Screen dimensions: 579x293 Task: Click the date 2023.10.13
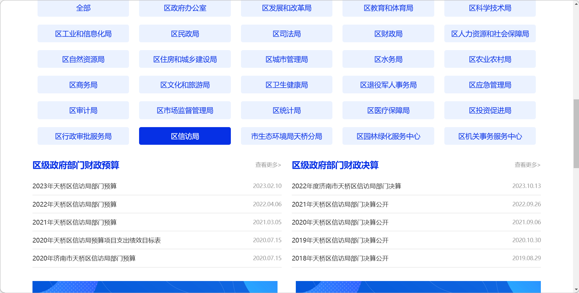pos(526,186)
